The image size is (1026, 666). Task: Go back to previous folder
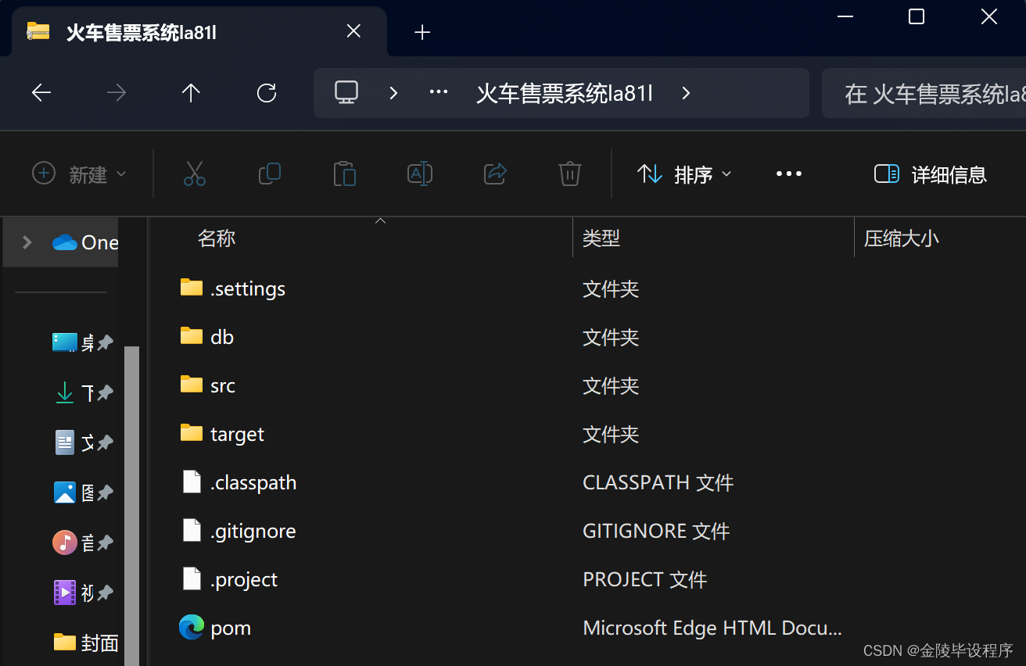(41, 94)
